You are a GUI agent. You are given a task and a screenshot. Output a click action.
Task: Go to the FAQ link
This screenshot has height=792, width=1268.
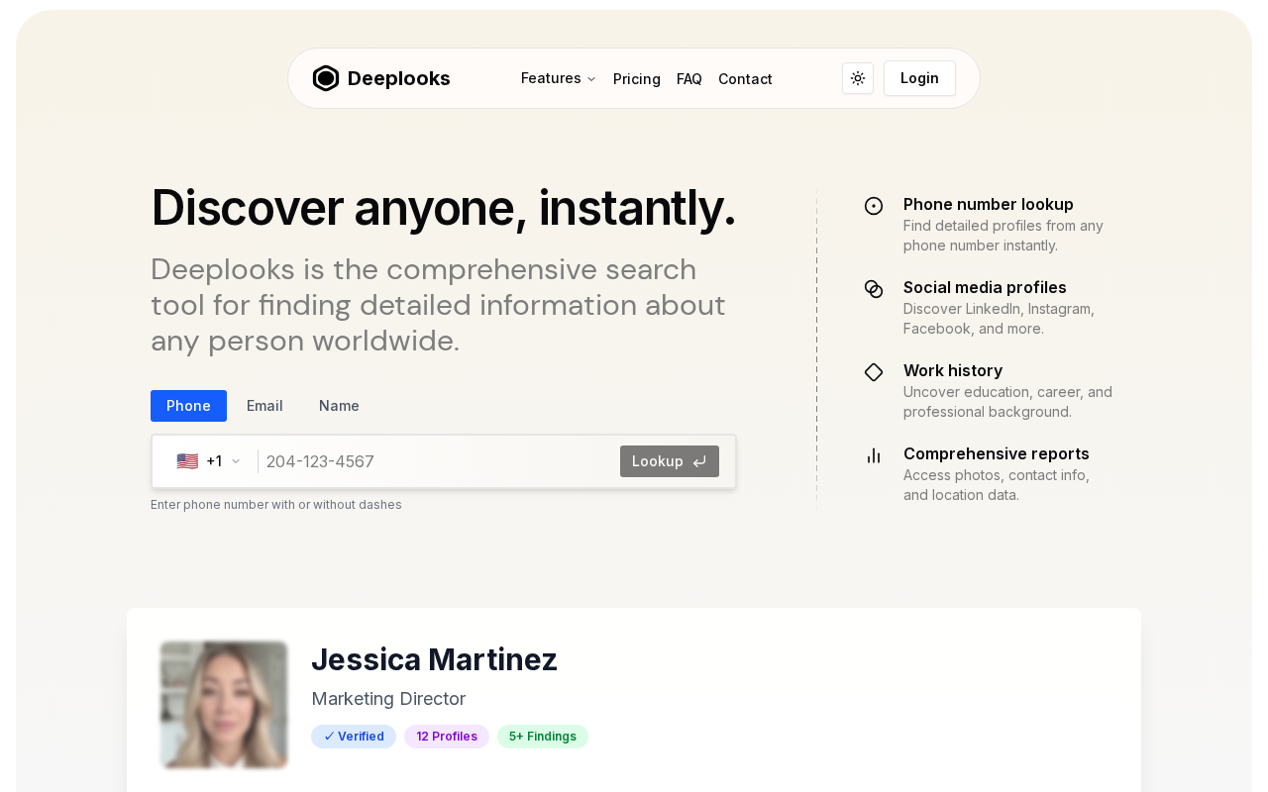point(689,79)
